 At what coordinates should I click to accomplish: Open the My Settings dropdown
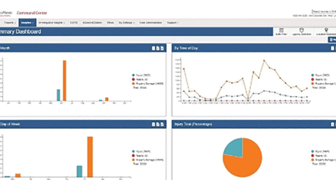point(127,23)
